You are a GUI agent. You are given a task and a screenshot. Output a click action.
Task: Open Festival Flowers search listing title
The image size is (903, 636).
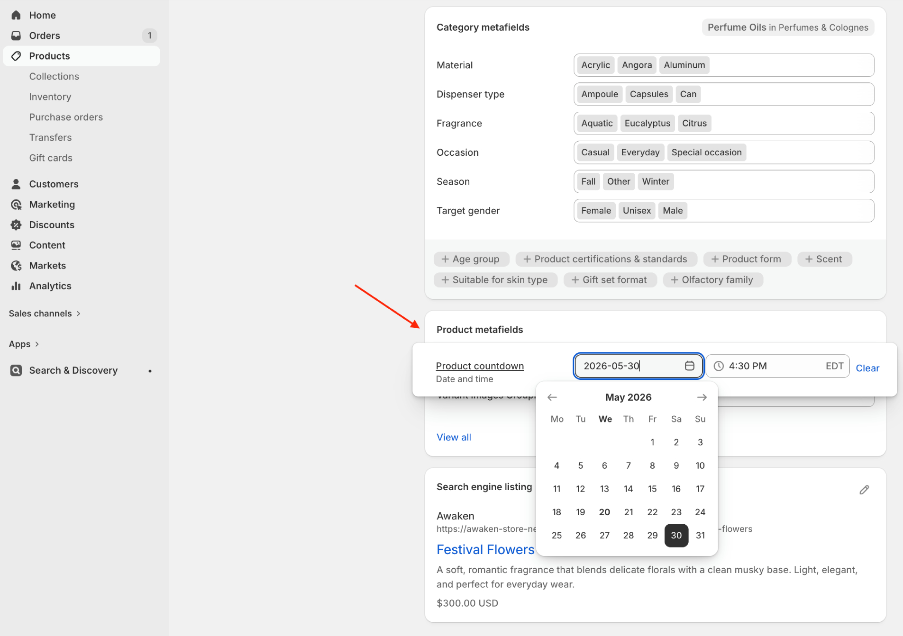(x=485, y=549)
